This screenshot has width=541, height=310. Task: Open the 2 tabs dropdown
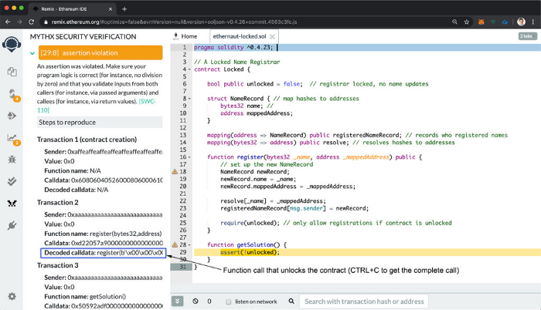[x=528, y=36]
